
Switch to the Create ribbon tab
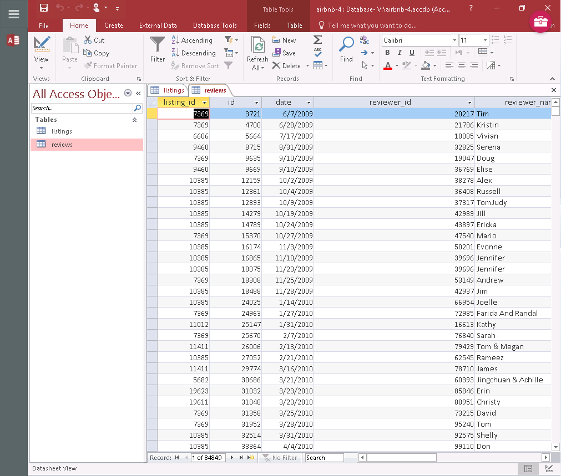(114, 25)
